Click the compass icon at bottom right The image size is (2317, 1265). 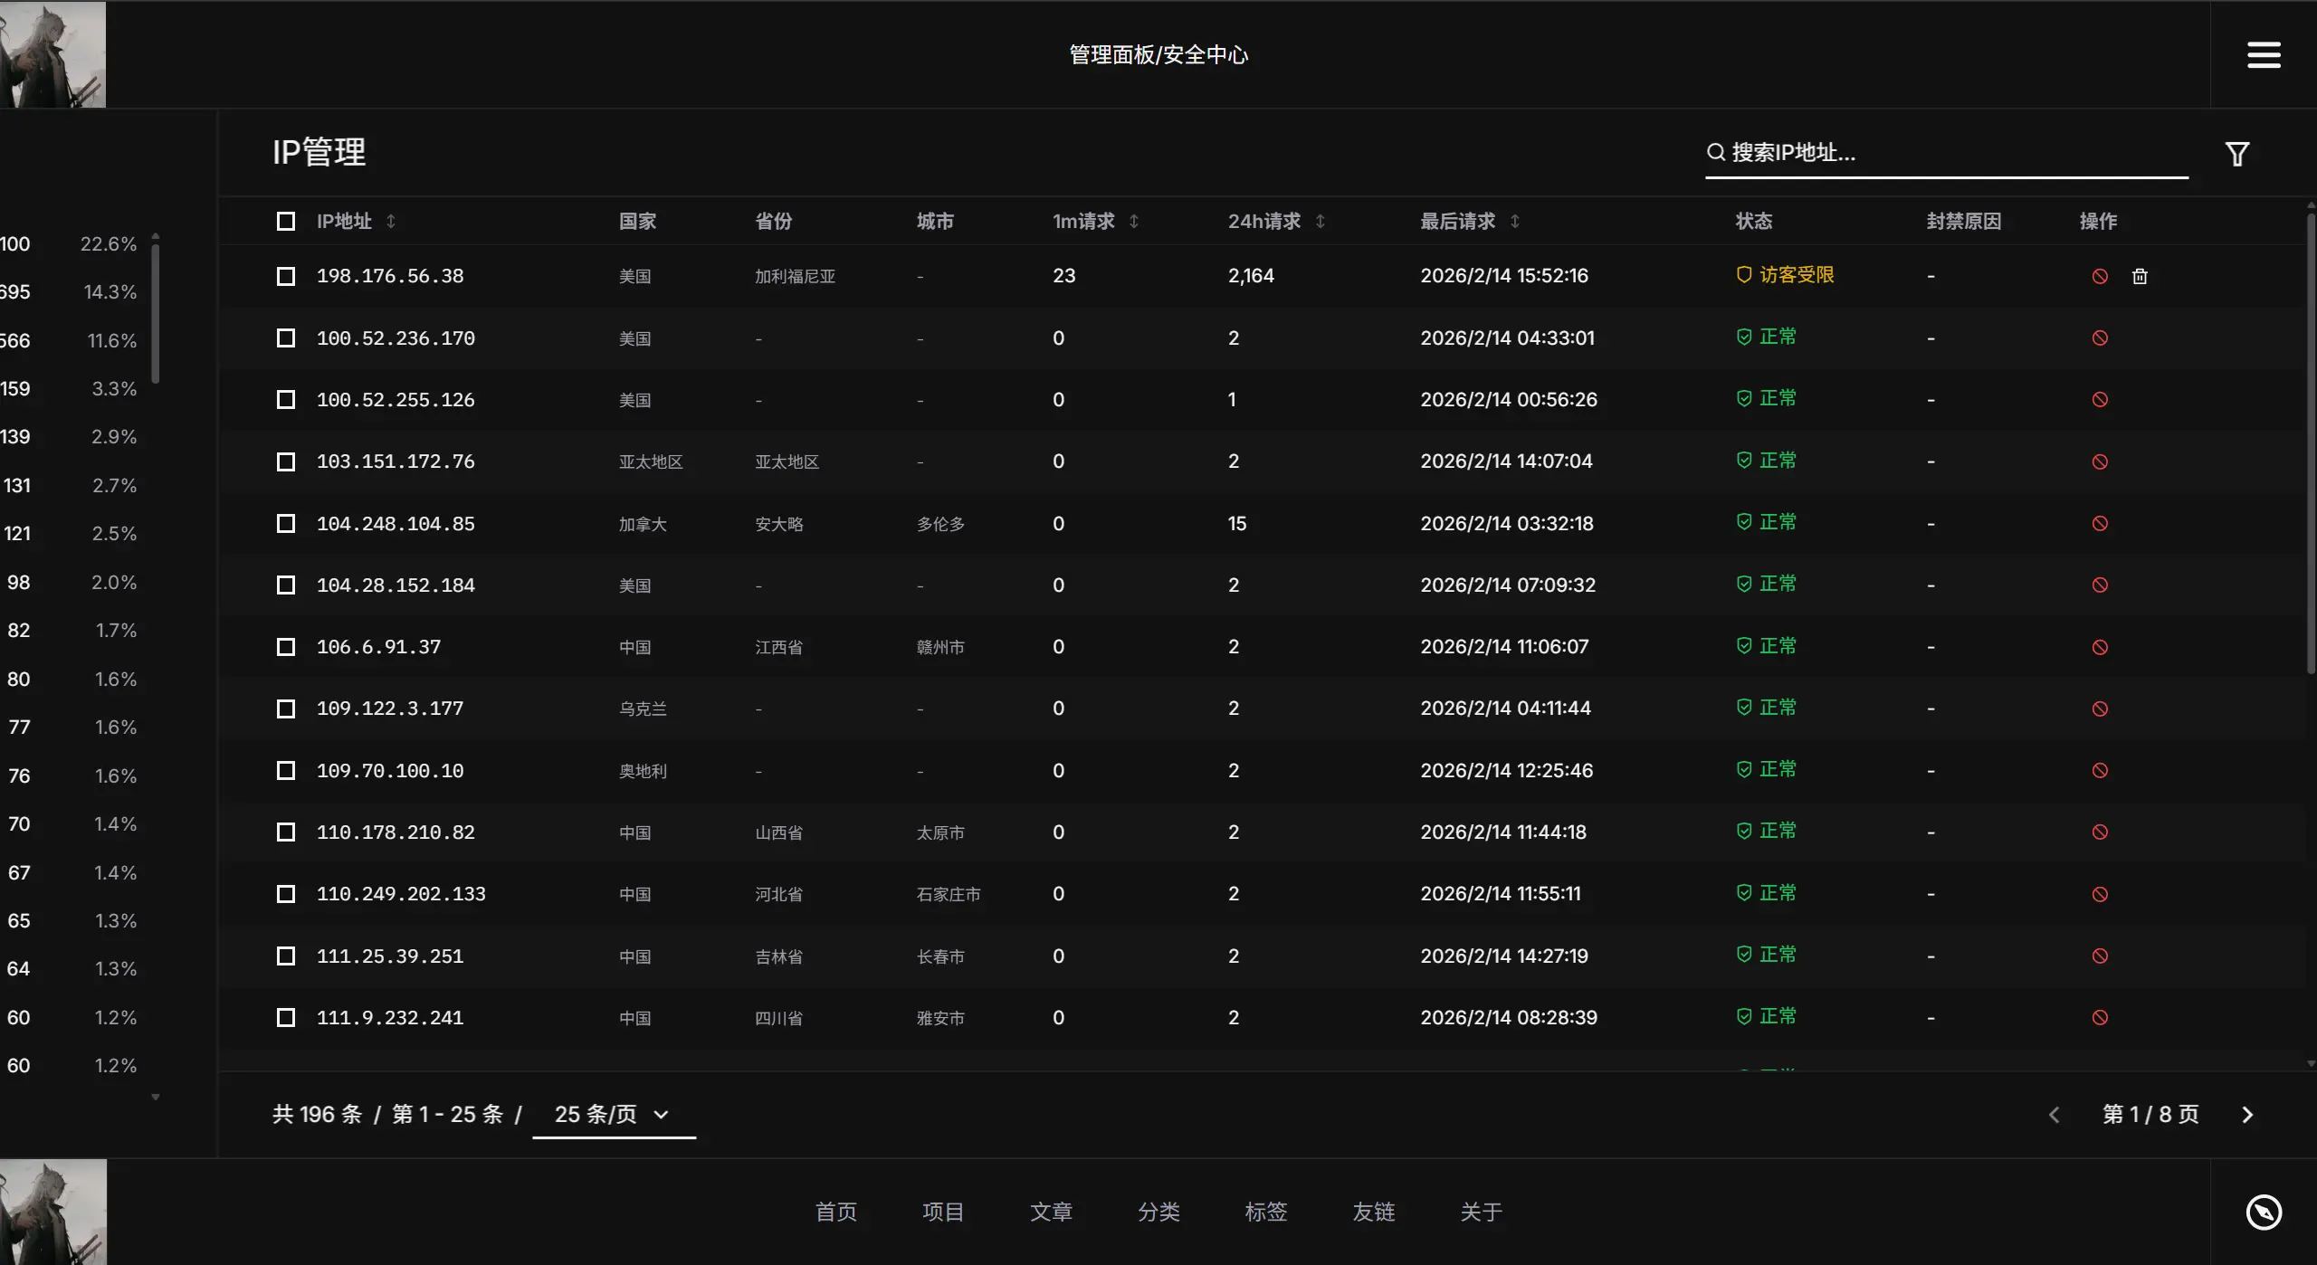tap(2263, 1212)
